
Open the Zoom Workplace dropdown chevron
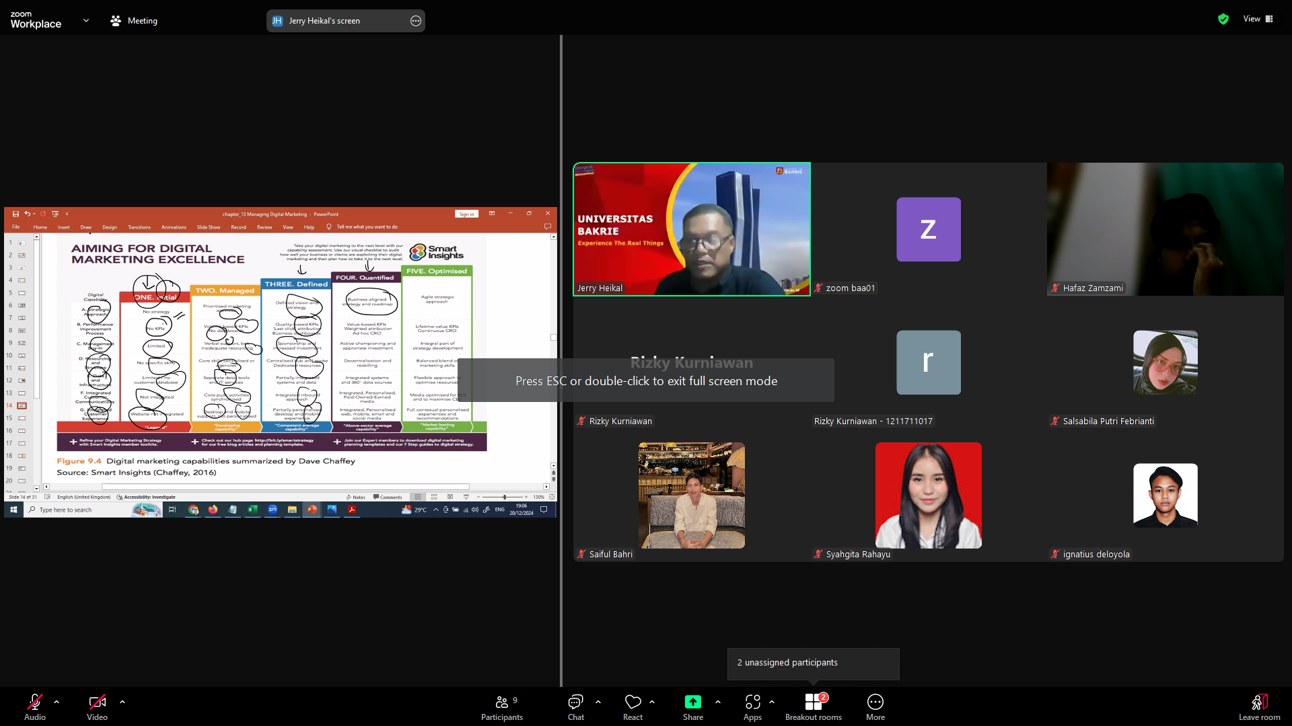tap(86, 21)
